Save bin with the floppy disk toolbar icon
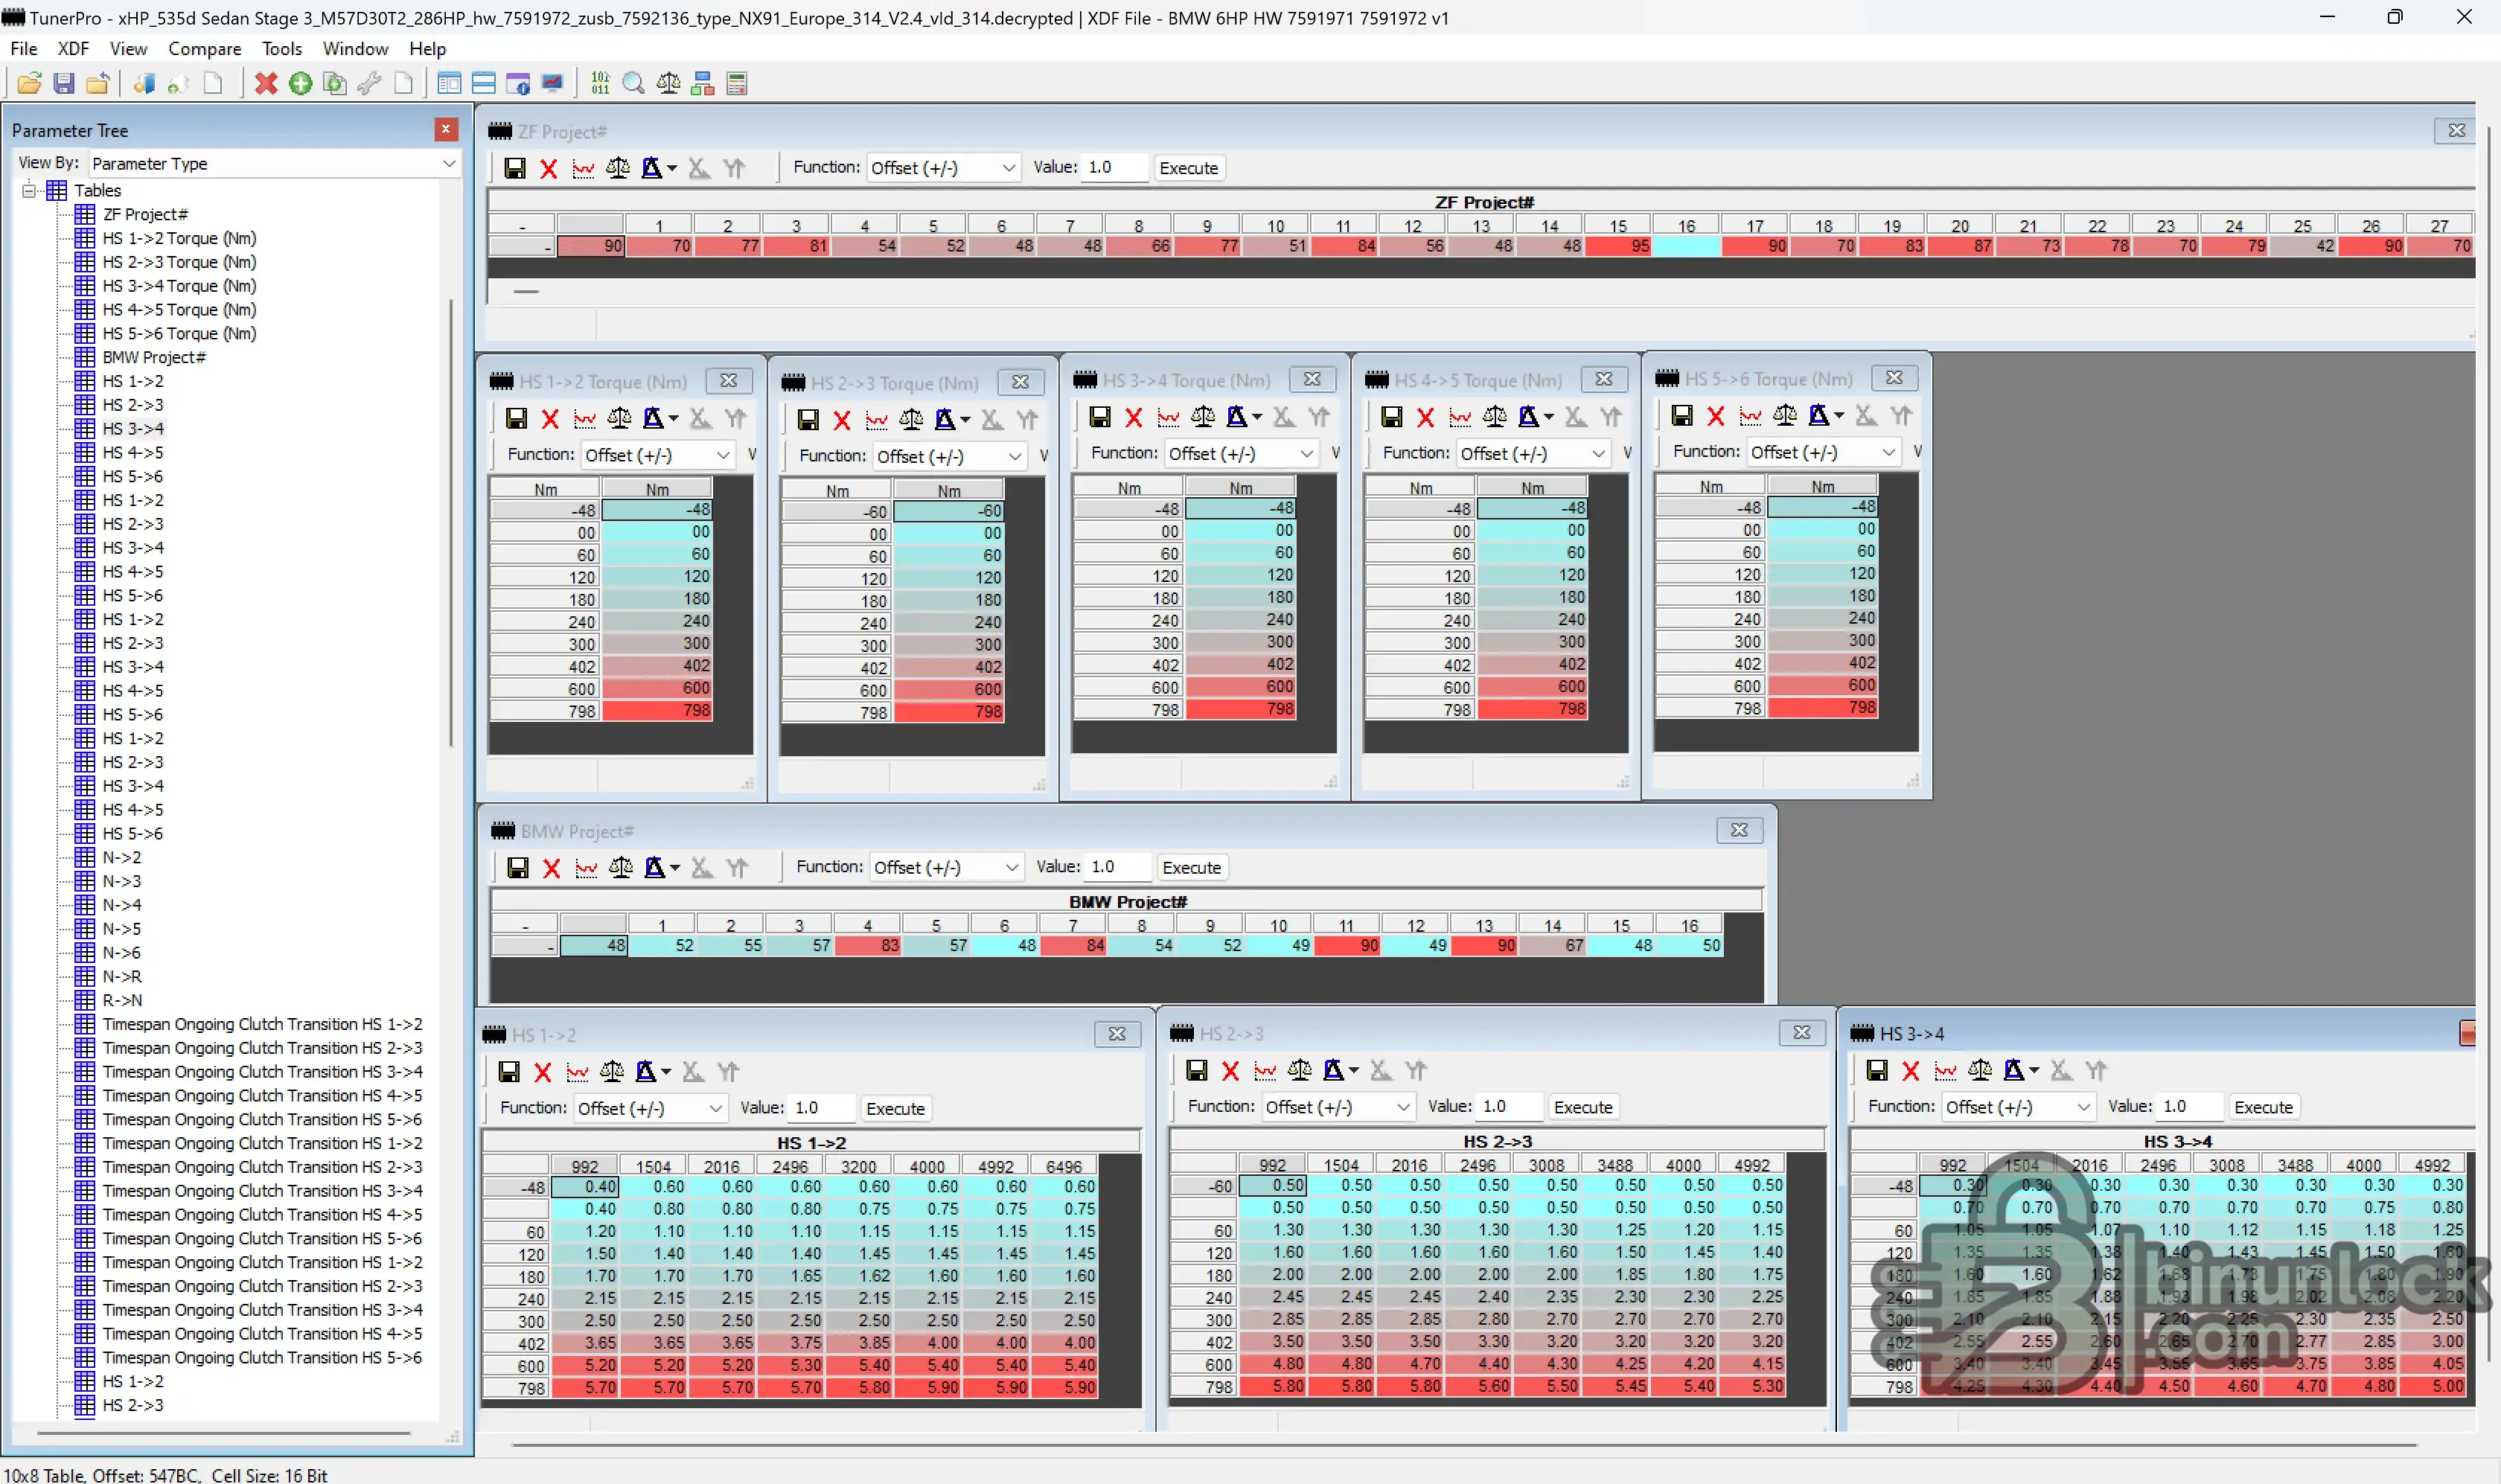 click(64, 84)
